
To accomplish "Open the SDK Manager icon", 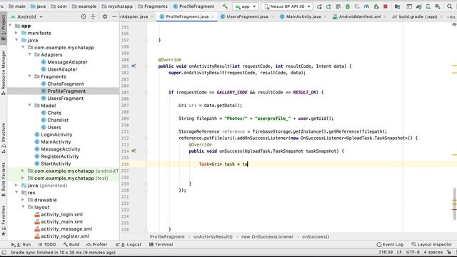I will (x=438, y=6).
